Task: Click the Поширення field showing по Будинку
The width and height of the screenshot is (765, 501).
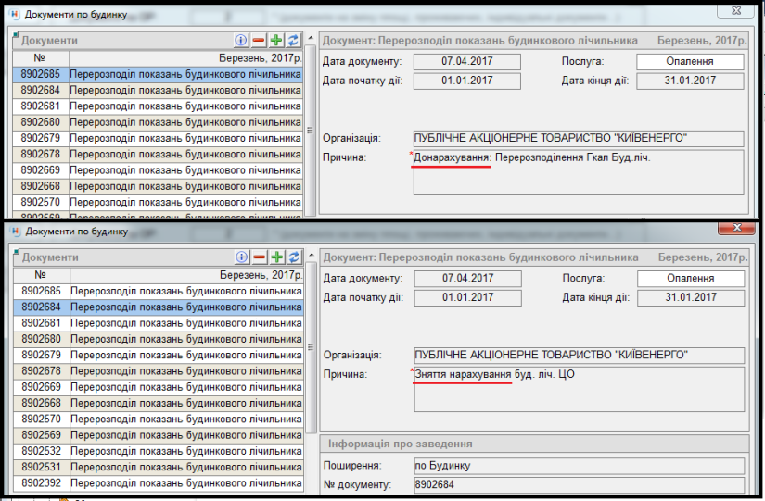Action: pos(578,465)
